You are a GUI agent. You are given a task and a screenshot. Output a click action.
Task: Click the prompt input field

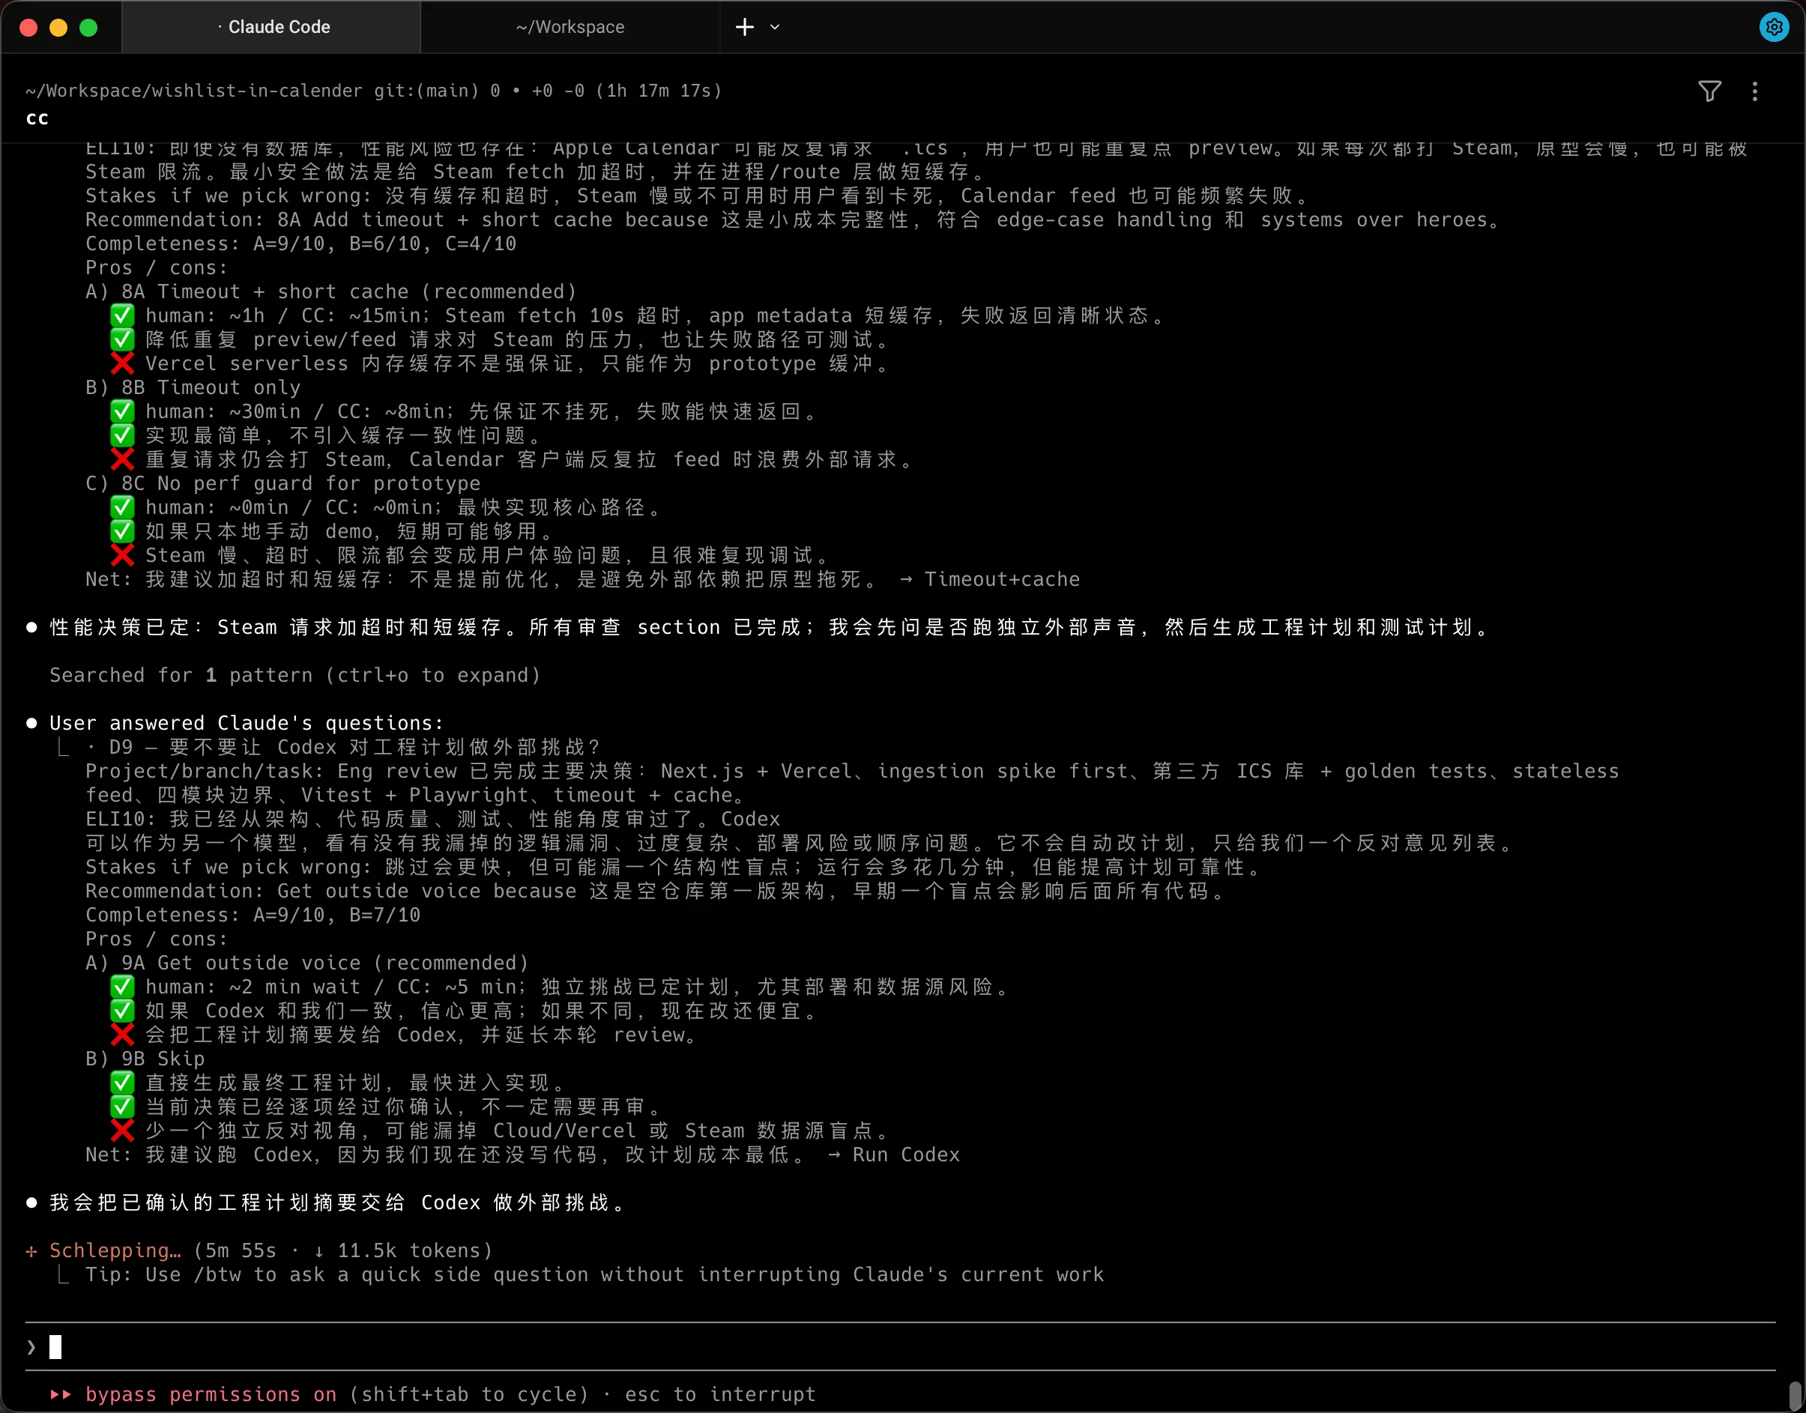[900, 1347]
